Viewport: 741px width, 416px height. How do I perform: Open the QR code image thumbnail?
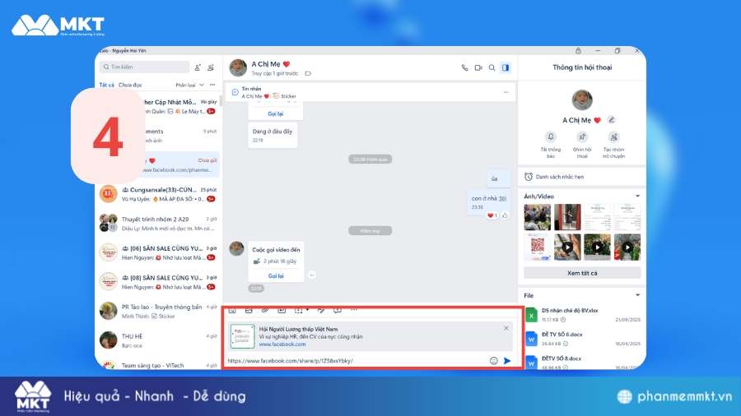click(x=538, y=247)
